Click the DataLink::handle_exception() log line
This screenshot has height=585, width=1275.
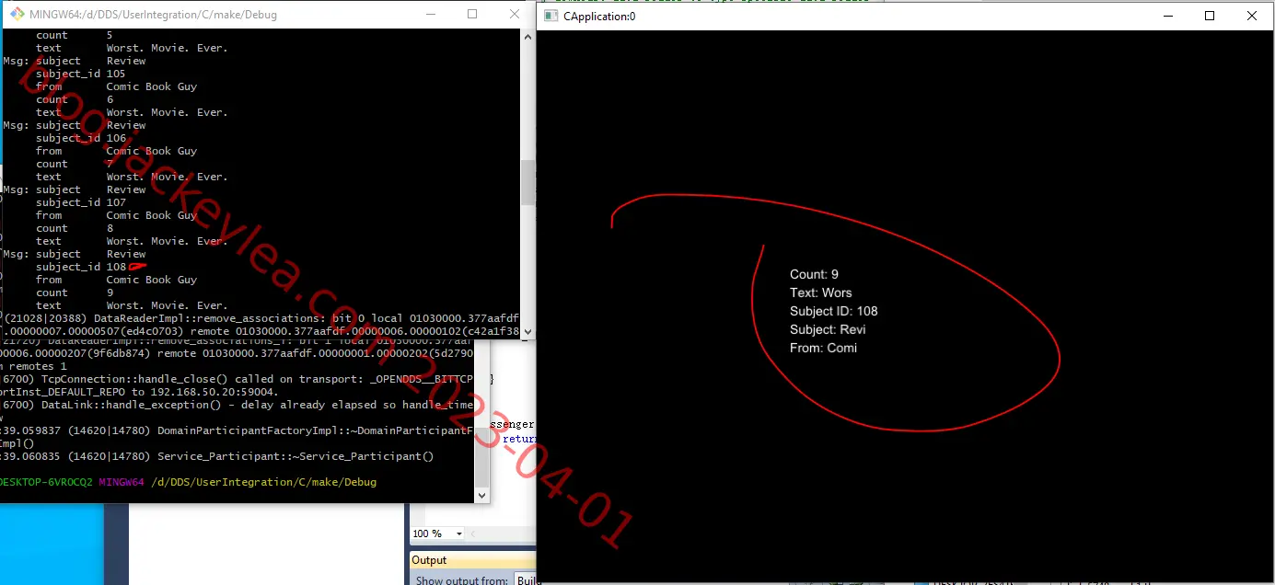point(238,405)
